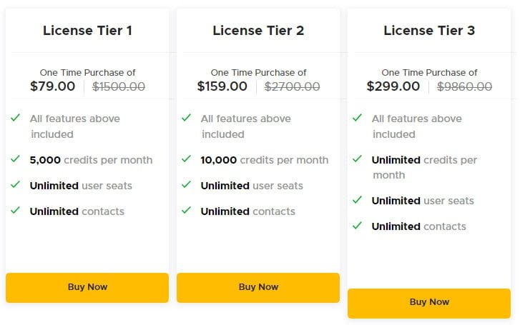Screen dimensions: 520x325
Task: Click the $299.00 price
Action: coord(393,86)
